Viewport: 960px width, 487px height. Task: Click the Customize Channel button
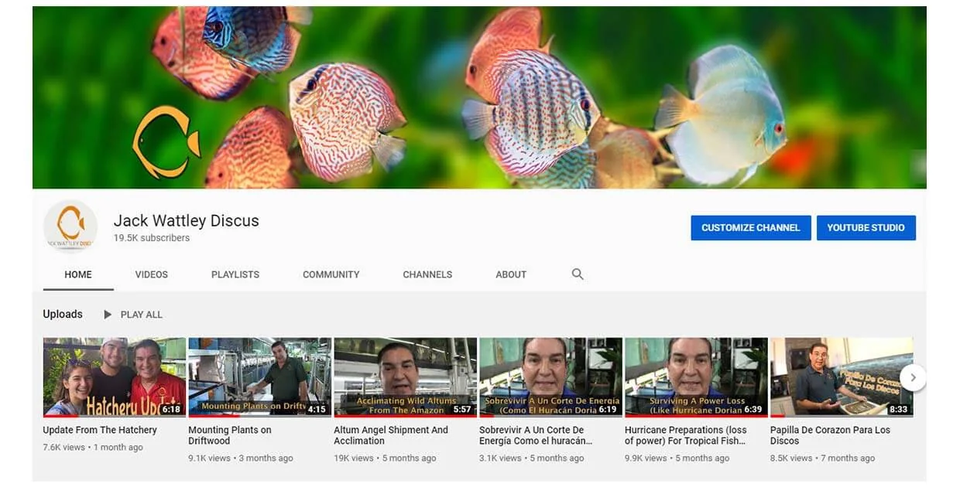pos(751,228)
